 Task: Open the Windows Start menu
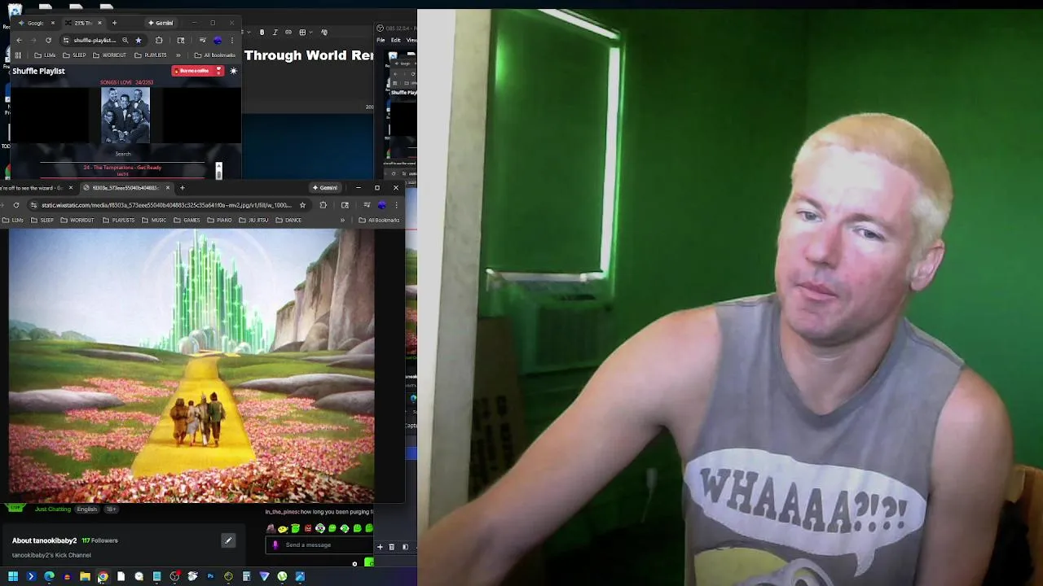[x=13, y=576]
